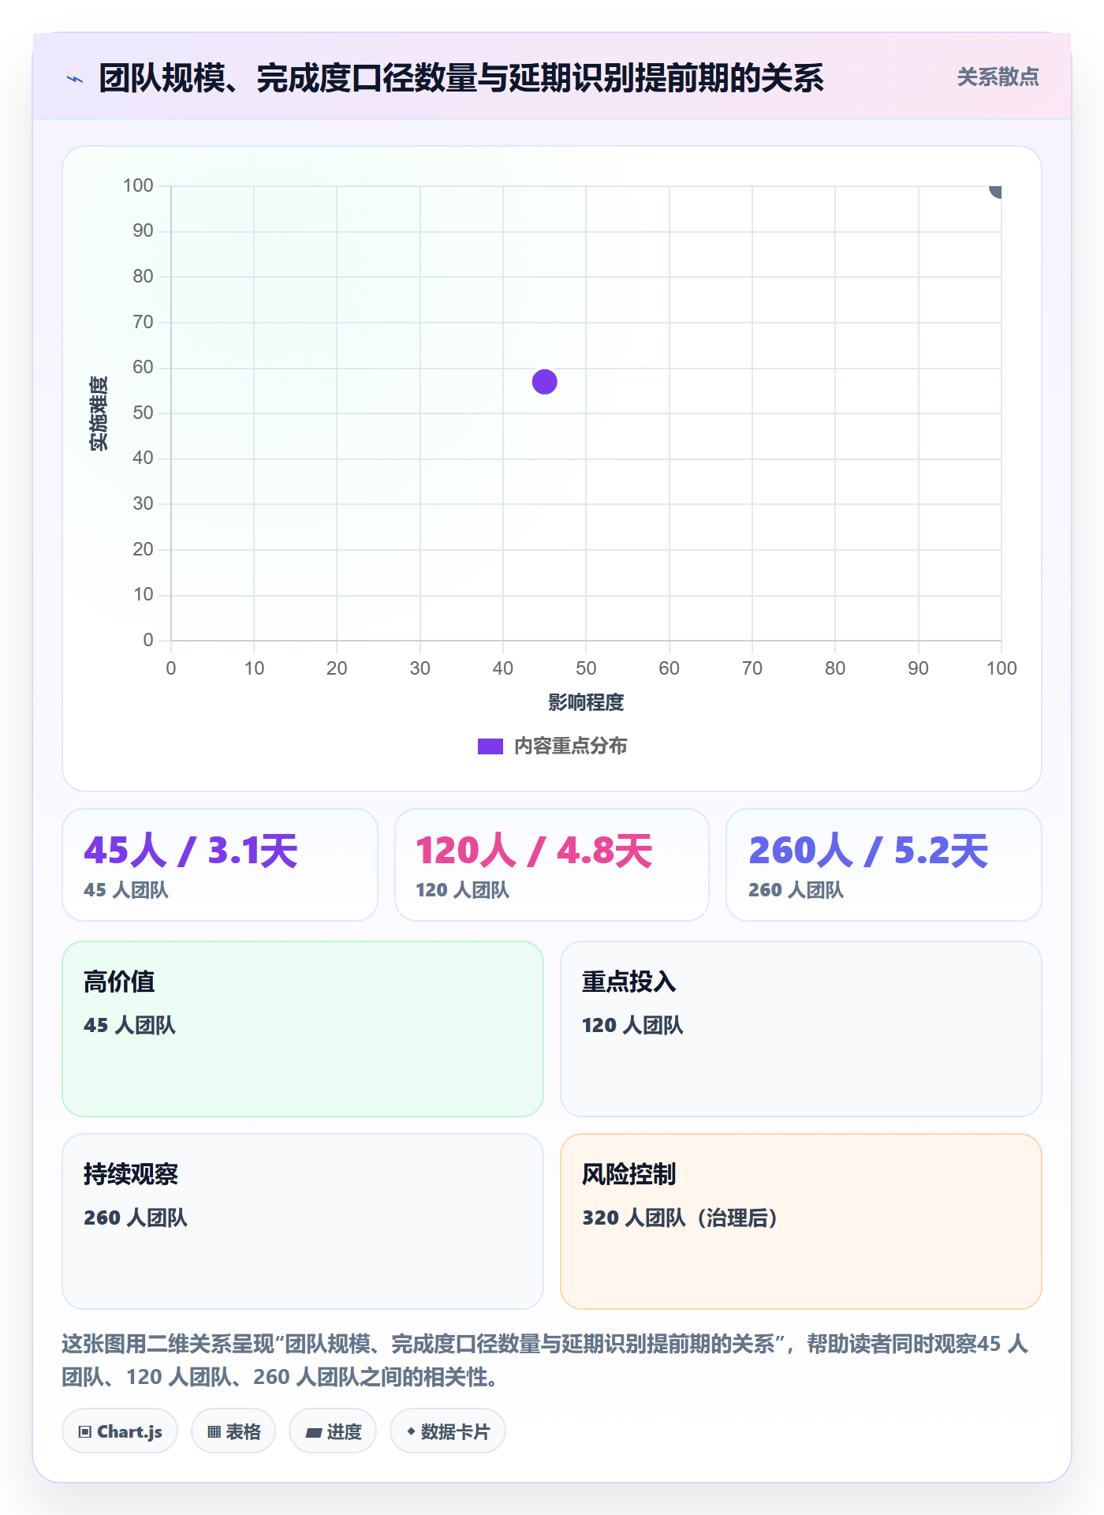Click the bar icon in the 进度 chip
Screen dimensions: 1104x1515
(313, 1433)
